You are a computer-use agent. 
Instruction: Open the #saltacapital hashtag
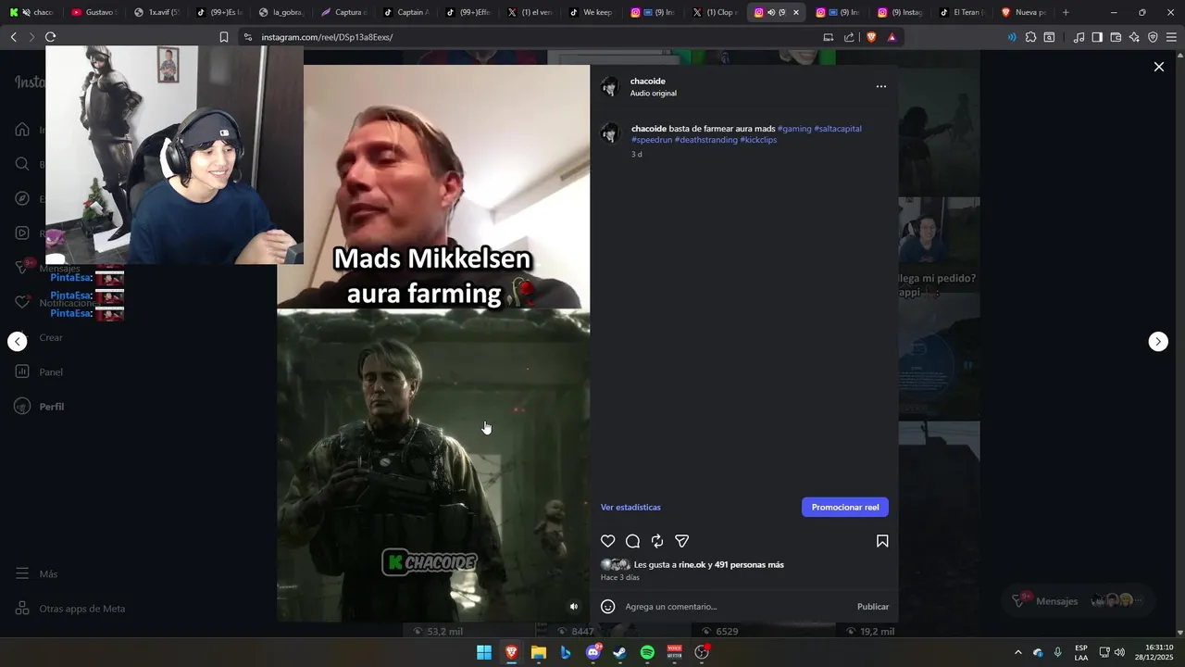[x=838, y=129]
